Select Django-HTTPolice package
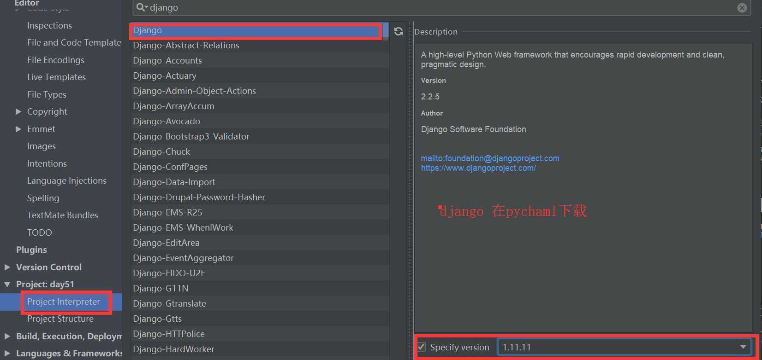This screenshot has width=762, height=360. (260, 334)
